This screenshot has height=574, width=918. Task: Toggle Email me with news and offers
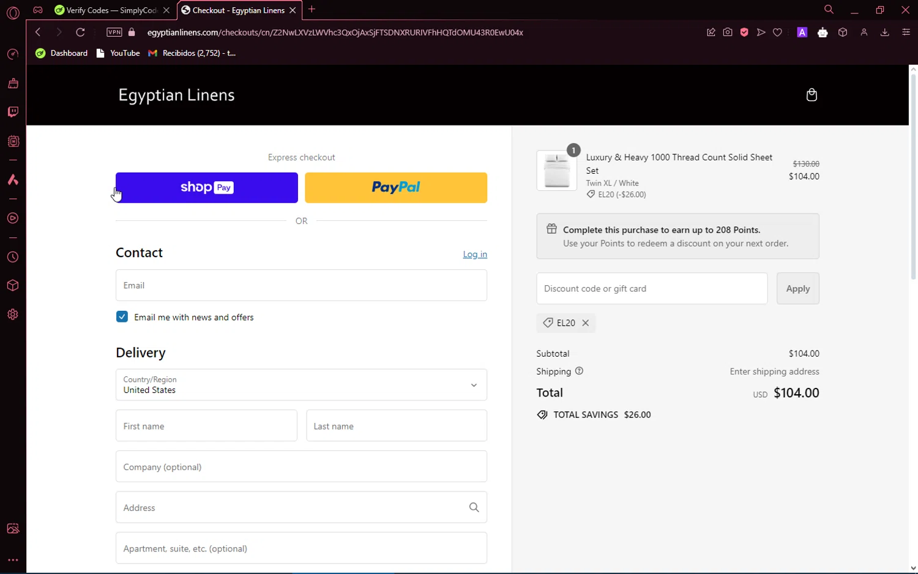(122, 317)
